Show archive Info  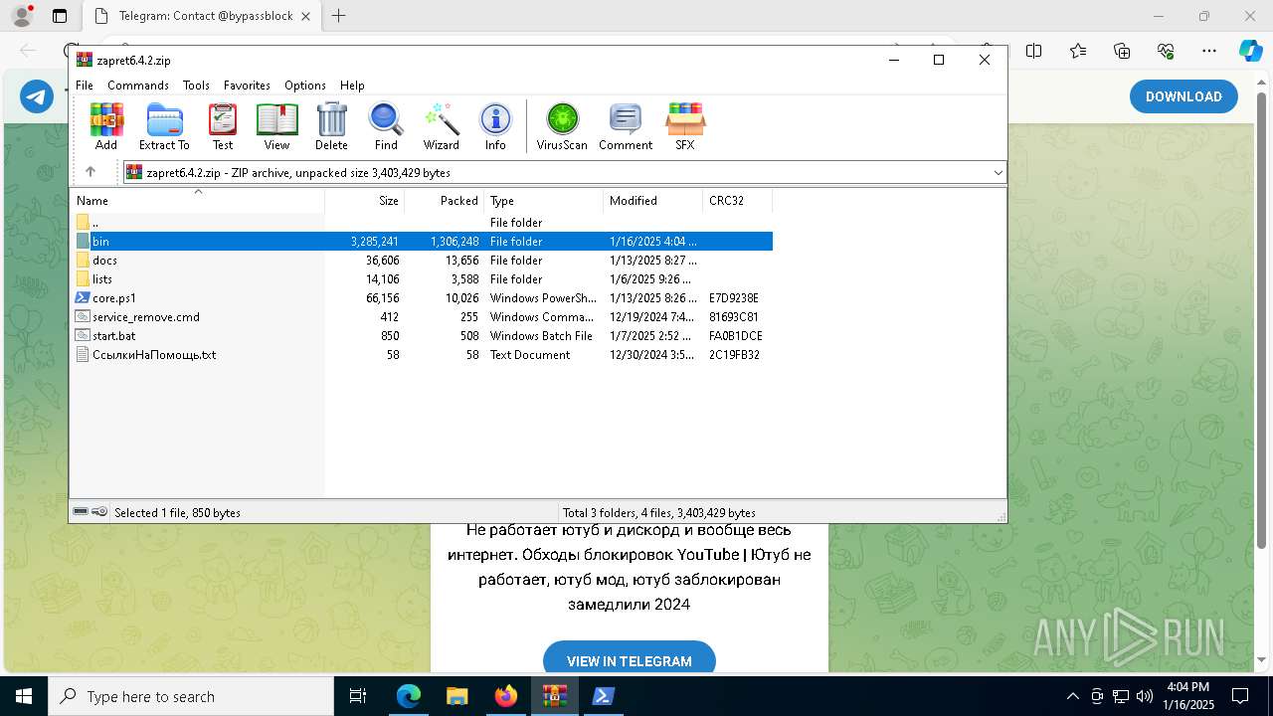click(x=495, y=126)
